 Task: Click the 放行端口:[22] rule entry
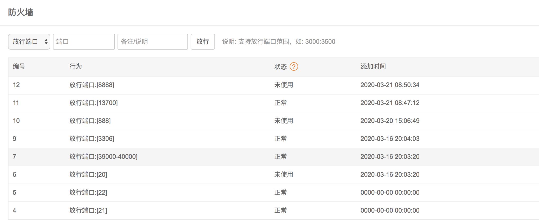[x=88, y=193]
